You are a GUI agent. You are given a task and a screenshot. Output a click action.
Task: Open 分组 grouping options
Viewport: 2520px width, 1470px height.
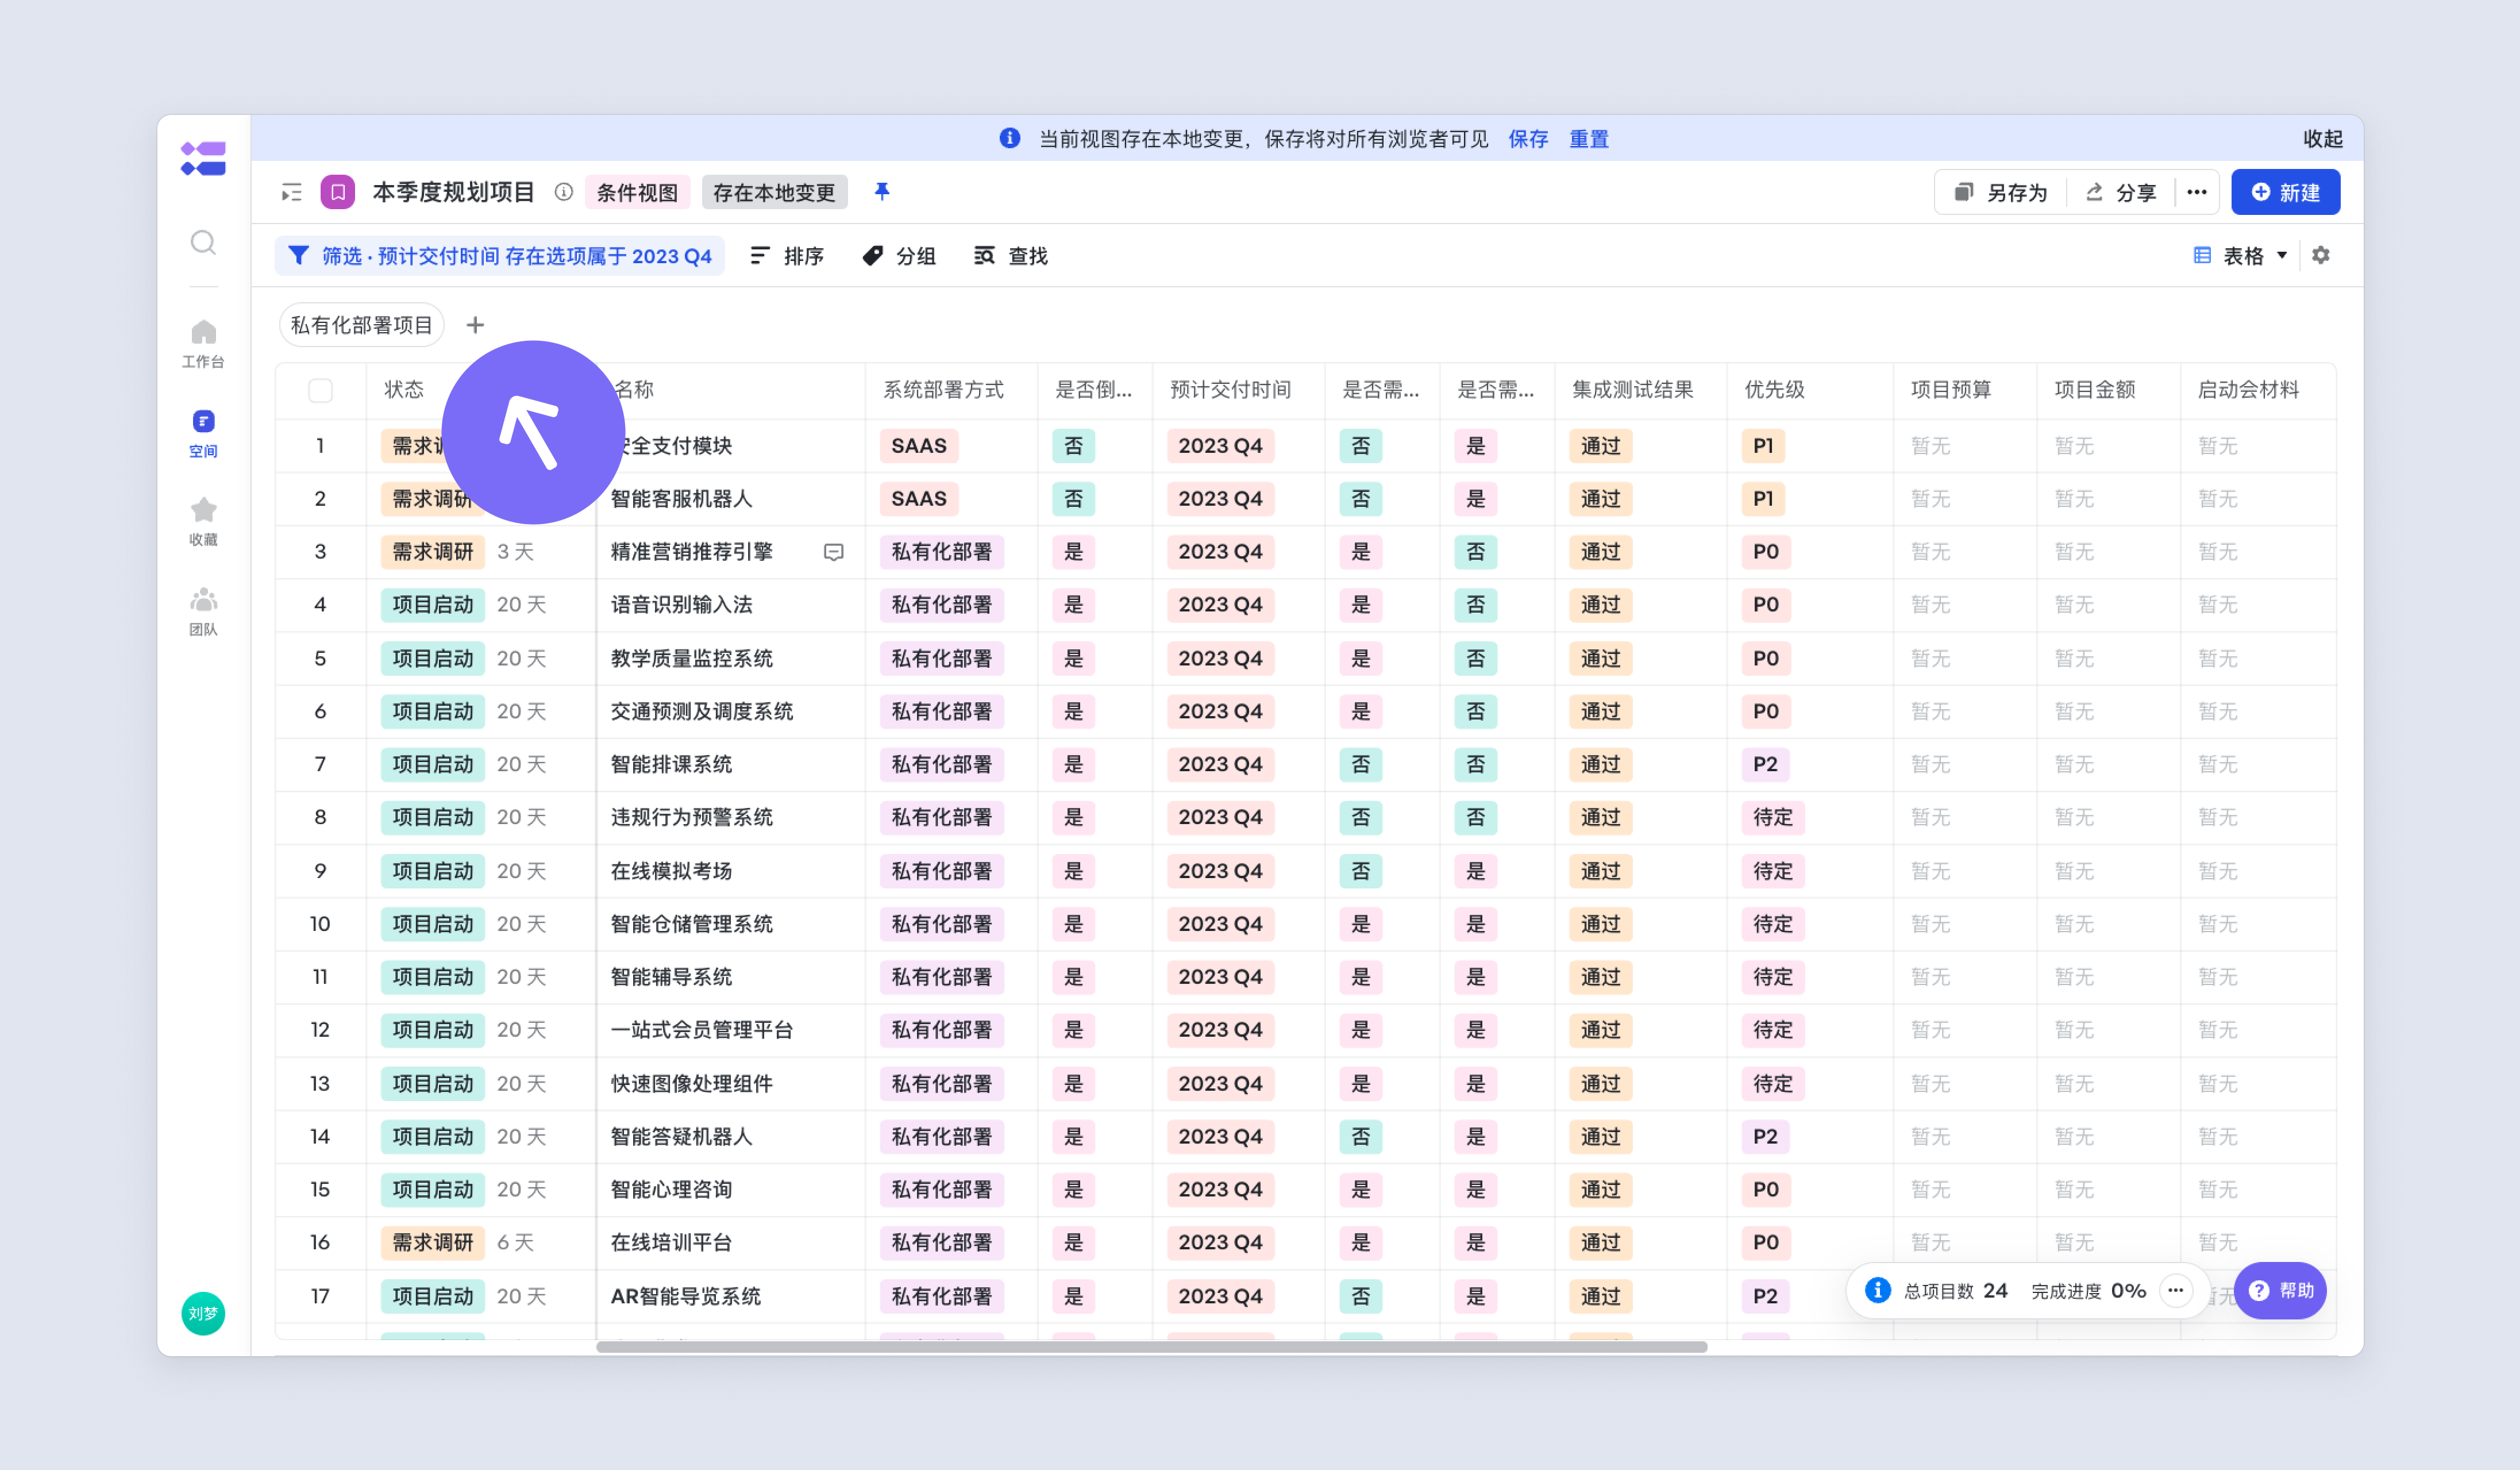point(899,256)
